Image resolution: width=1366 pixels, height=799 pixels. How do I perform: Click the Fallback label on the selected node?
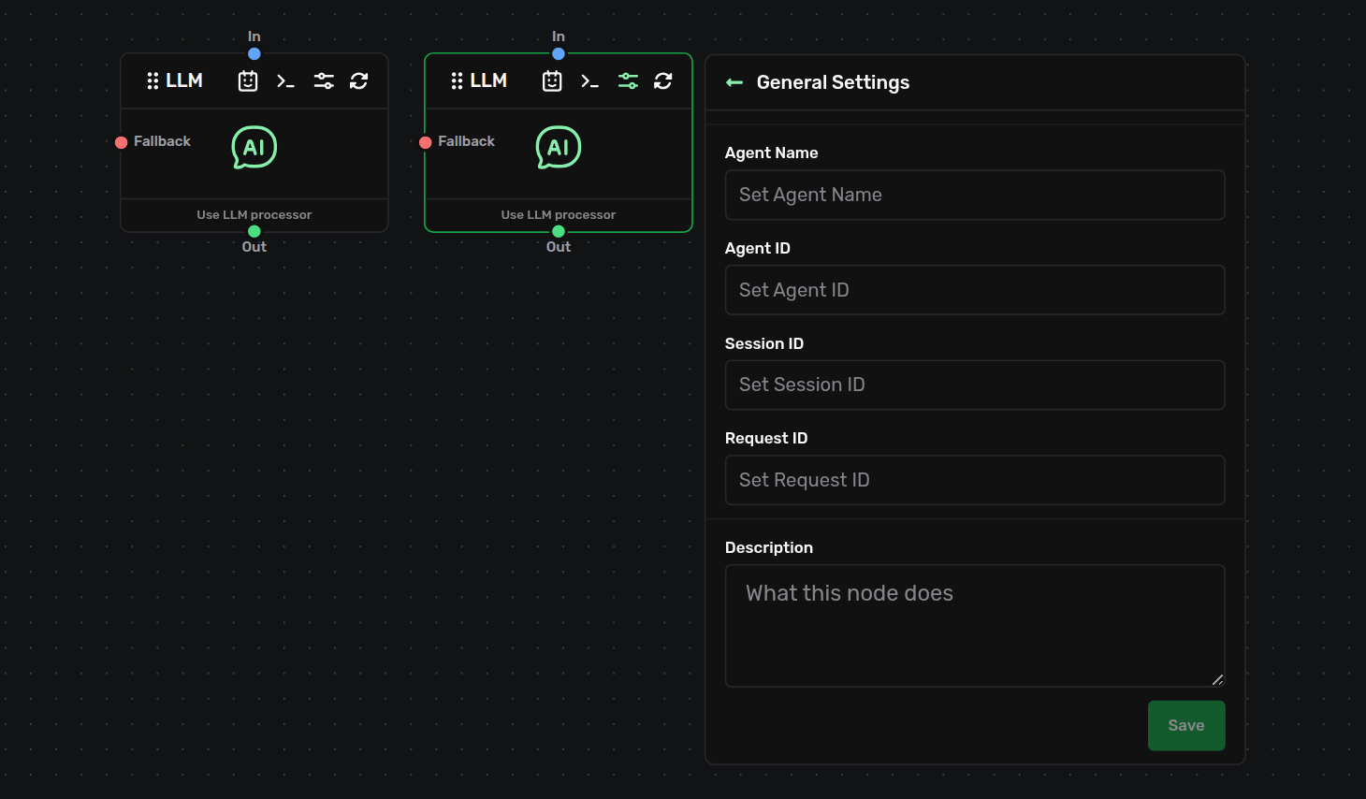tap(466, 141)
